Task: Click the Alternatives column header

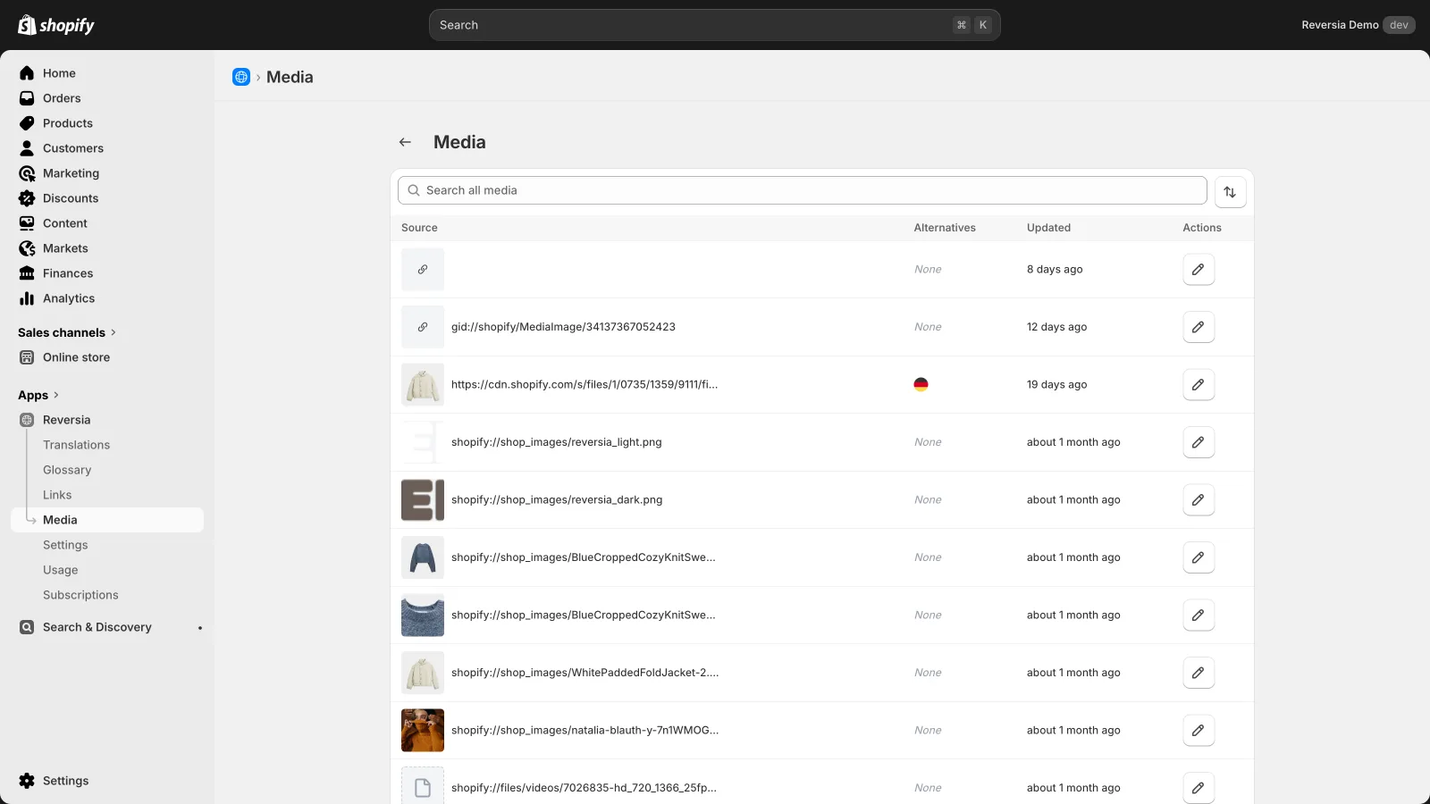Action: (x=945, y=228)
